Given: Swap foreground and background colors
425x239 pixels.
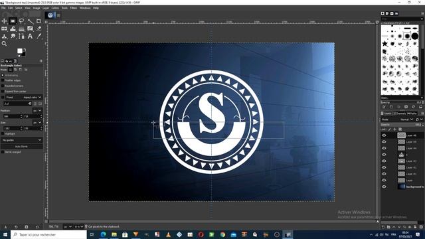Looking at the screenshot, I should click(25, 50).
